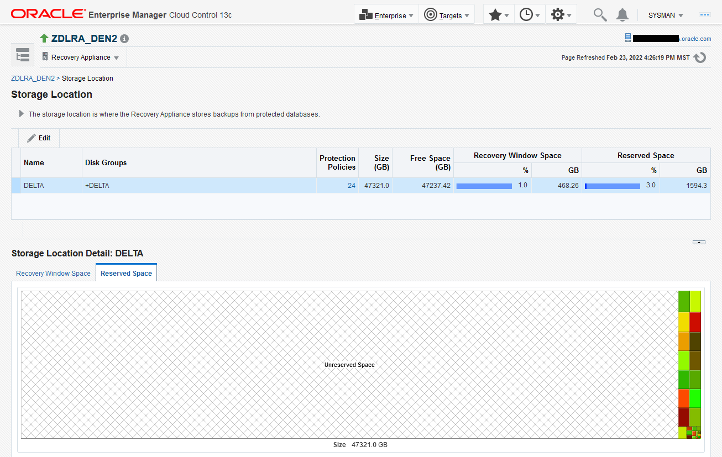Click the bright red treemap tile

(695, 322)
